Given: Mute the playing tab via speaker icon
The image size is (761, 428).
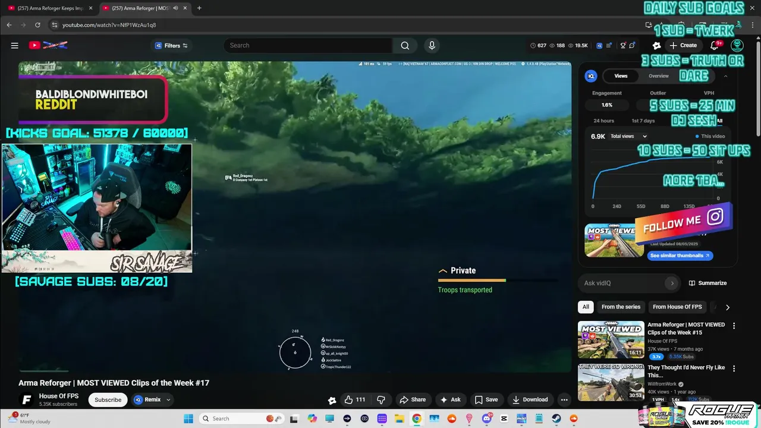Looking at the screenshot, I should 175,8.
